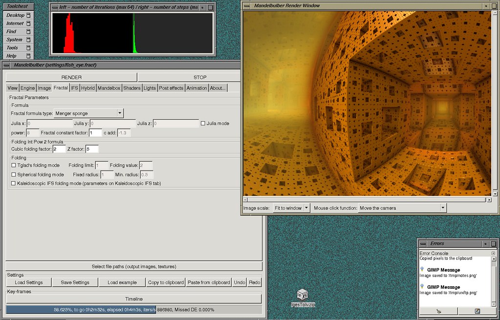
Task: Click the lightbulb icon beside GIMP Message
Action: [x=421, y=269]
